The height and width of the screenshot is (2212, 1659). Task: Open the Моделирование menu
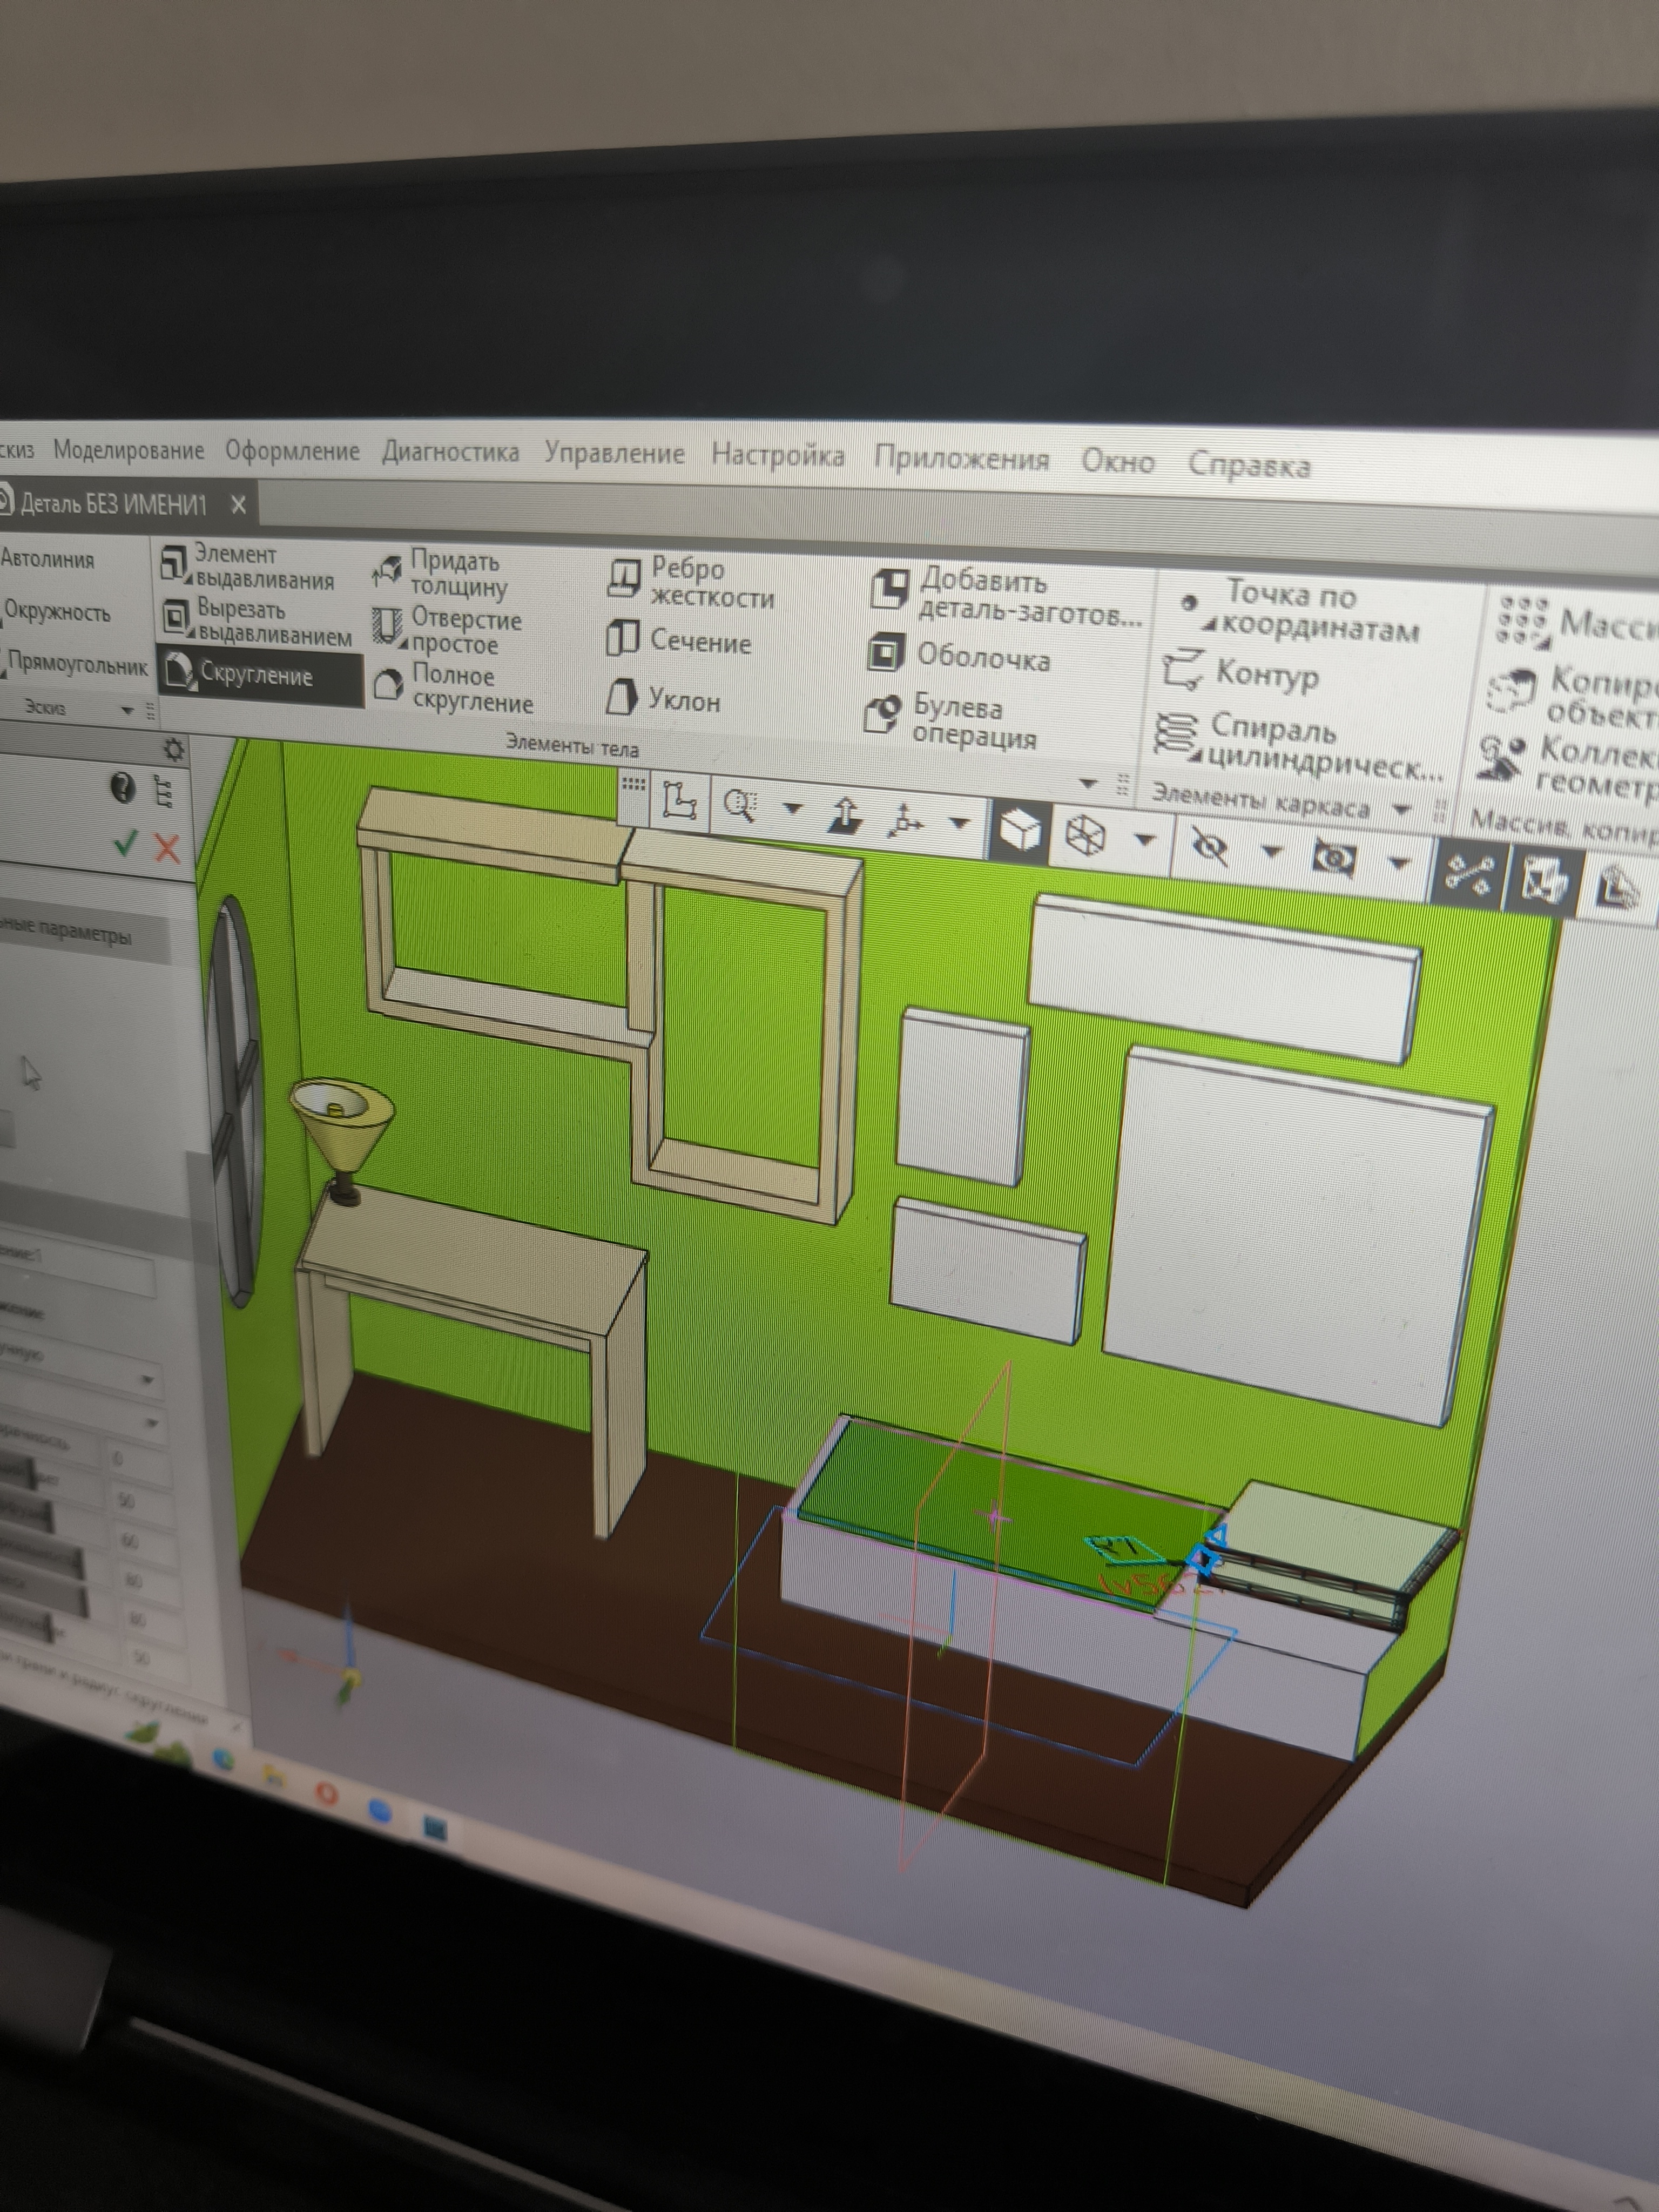coord(128,450)
